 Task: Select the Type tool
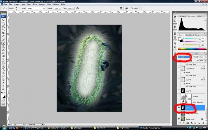(3, 70)
